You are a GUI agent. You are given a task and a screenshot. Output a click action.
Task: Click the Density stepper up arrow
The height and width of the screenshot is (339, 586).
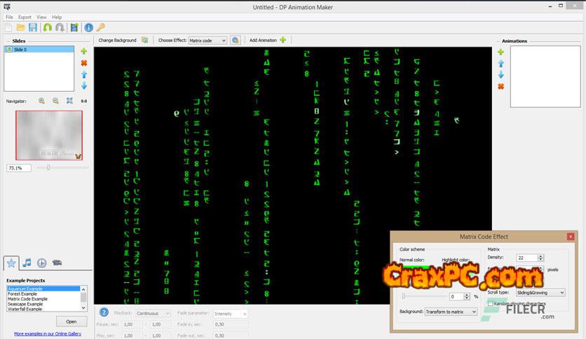[540, 256]
